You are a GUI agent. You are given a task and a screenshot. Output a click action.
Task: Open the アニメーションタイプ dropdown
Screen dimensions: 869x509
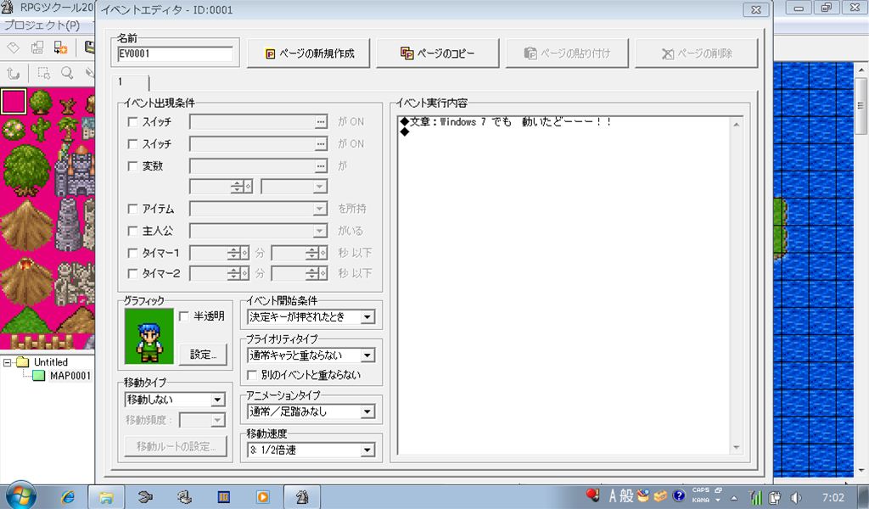point(311,411)
